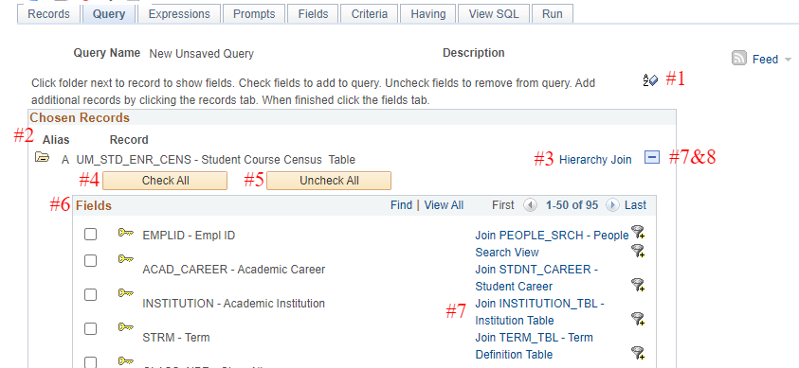
Task: Click the Check All button
Action: (x=165, y=181)
